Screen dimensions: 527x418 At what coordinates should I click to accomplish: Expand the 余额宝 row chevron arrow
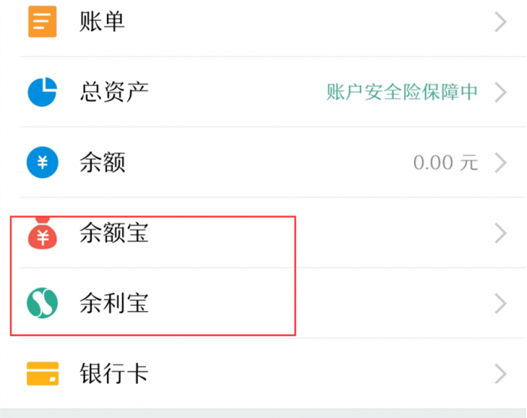coord(501,233)
